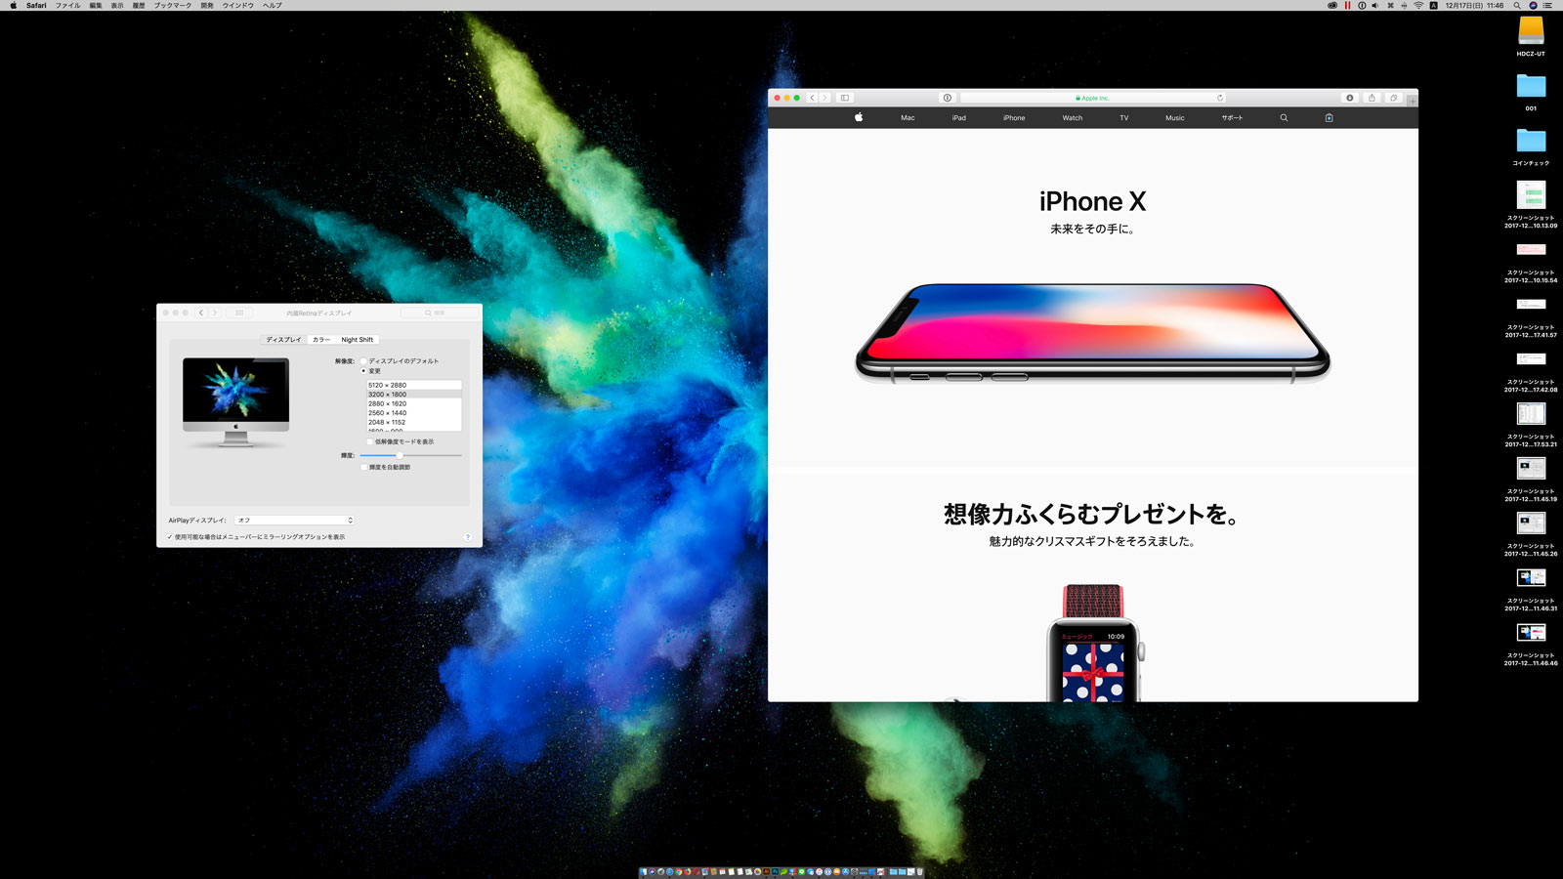Open help for the display preferences
The width and height of the screenshot is (1563, 879).
[468, 537]
